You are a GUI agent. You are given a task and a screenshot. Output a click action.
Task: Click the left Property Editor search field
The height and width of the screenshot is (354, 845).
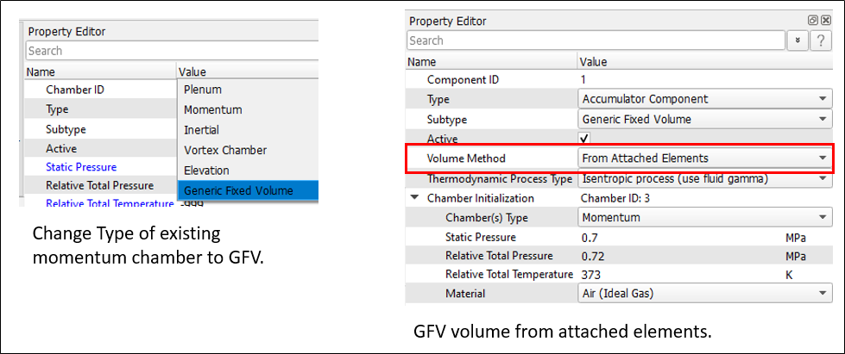(x=173, y=51)
